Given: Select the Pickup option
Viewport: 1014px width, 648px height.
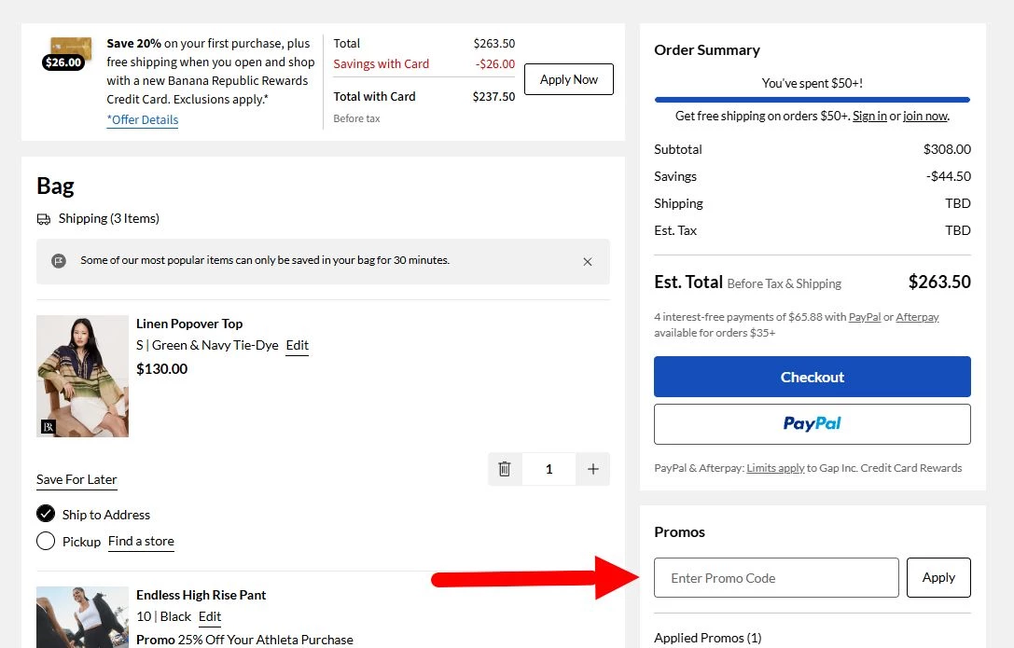Looking at the screenshot, I should coord(46,541).
